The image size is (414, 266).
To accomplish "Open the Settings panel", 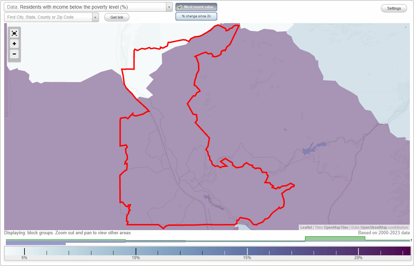I will 394,8.
